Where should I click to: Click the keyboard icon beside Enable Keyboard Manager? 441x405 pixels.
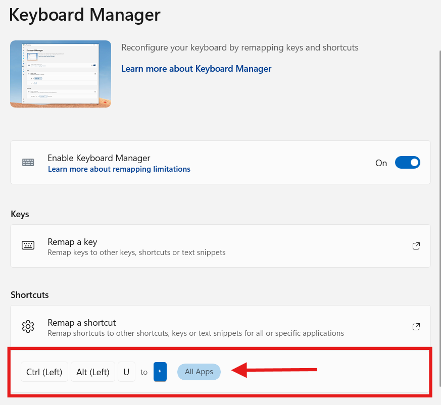pos(28,163)
